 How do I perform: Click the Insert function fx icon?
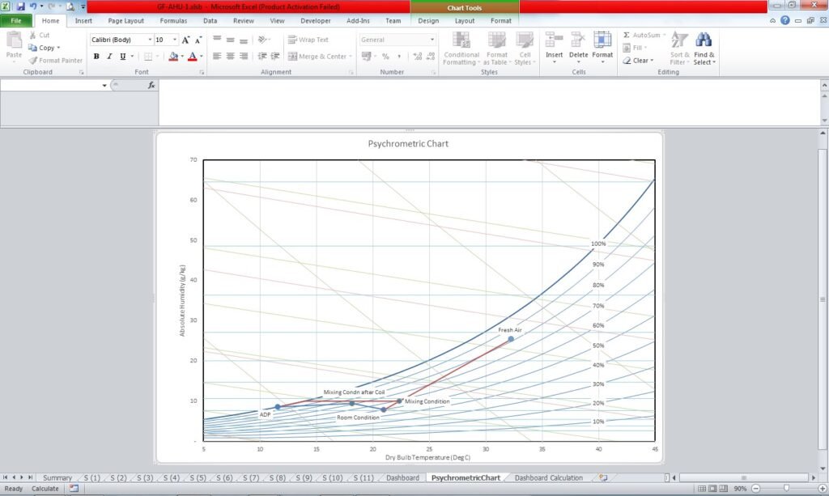click(151, 85)
